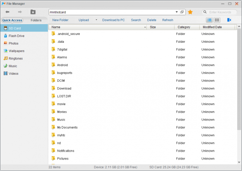Go forward with the right arrow icon
Image resolution: width=242 pixels, height=171 pixels.
(x=20, y=12)
